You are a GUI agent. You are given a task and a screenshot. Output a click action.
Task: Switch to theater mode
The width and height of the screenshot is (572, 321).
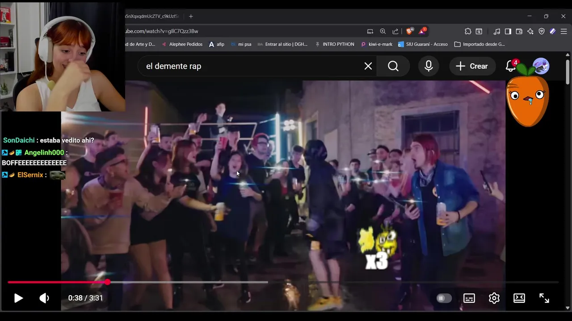click(519, 298)
